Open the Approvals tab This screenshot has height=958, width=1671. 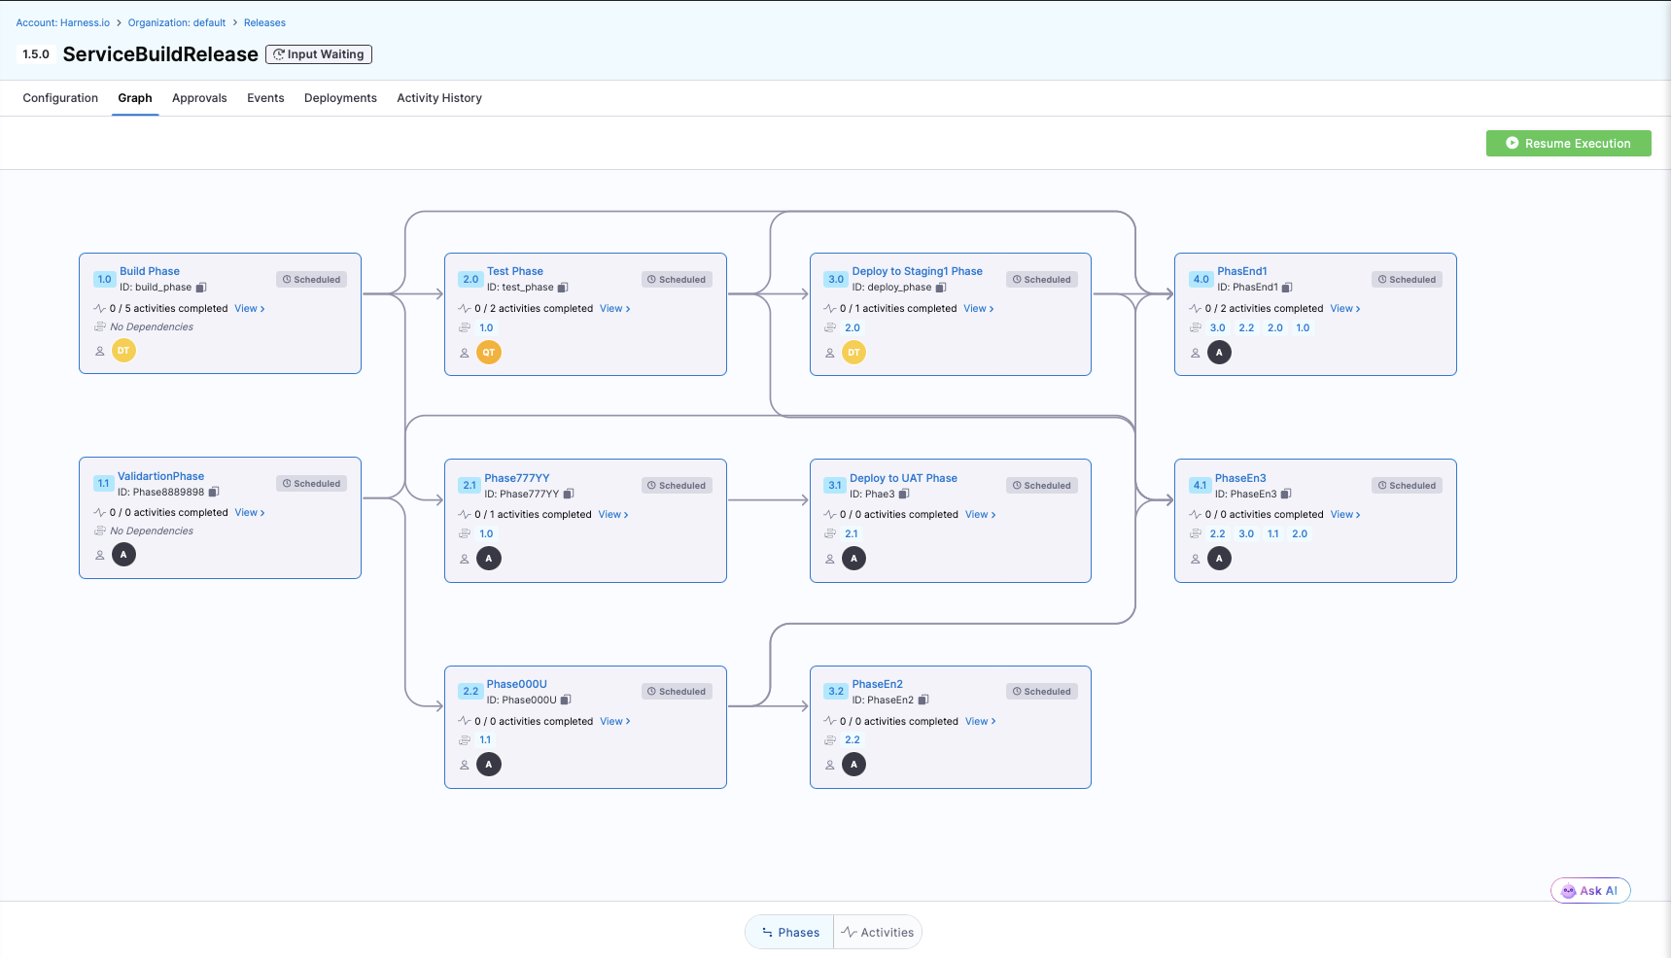[x=199, y=98]
